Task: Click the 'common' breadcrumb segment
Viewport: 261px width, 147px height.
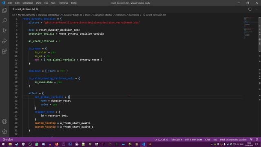Action: (121, 15)
